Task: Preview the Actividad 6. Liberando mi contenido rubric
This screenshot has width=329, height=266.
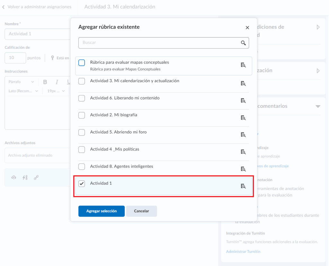Action: 243,101
